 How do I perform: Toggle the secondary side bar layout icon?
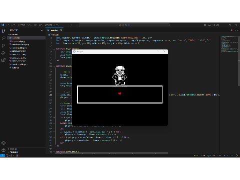(213, 25)
